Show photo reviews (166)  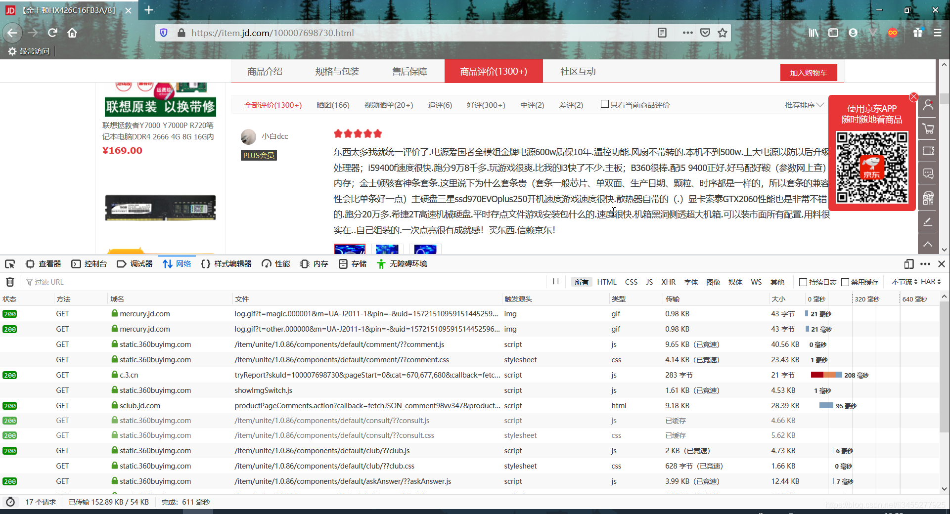[333, 105]
